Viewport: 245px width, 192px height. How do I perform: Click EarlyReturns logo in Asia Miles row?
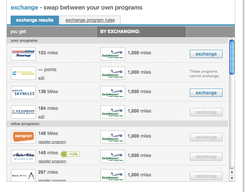coord(113,175)
